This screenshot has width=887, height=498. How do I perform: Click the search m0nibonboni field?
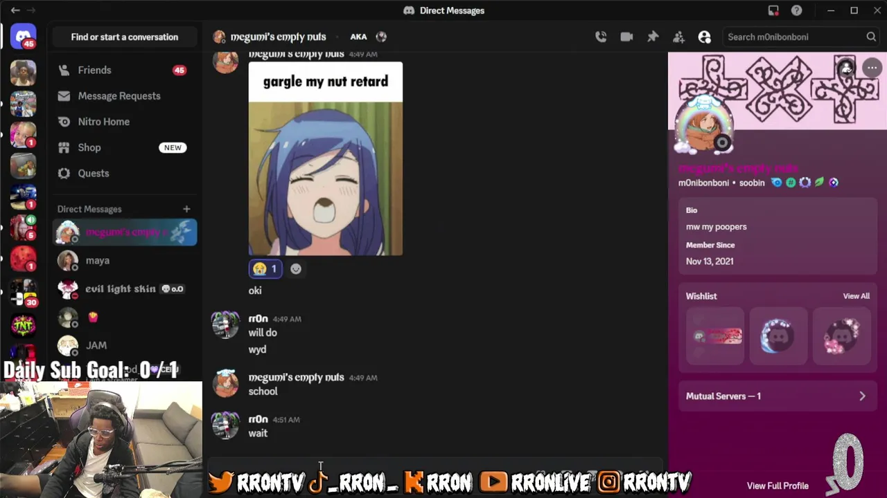tap(802, 37)
